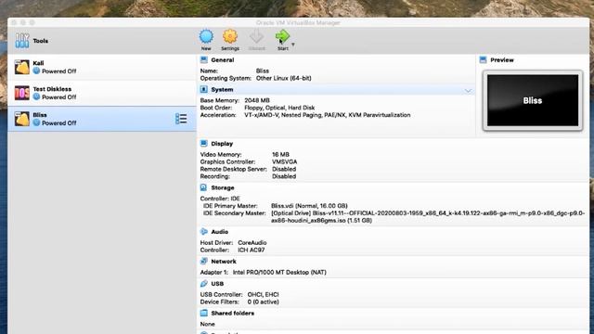Select the Kali virtual machine

pos(102,67)
